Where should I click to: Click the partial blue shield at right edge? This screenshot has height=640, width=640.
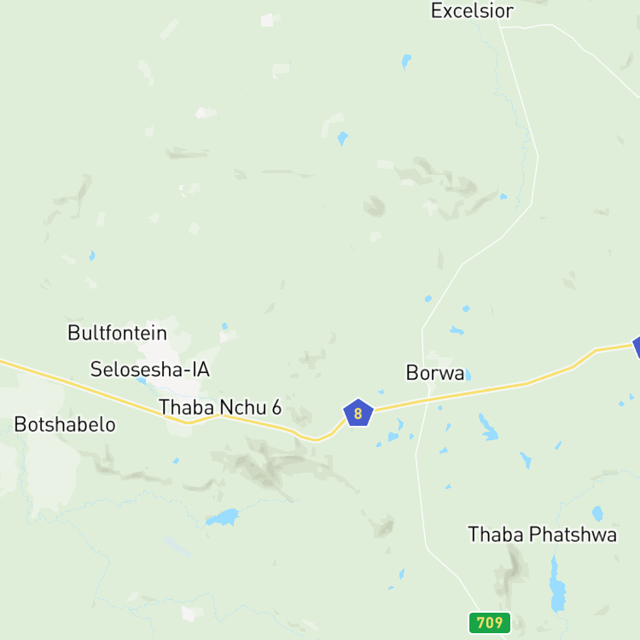(x=636, y=346)
